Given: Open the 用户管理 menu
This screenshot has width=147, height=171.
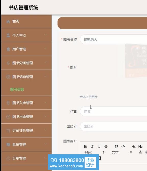Looking at the screenshot, I should [26, 49].
